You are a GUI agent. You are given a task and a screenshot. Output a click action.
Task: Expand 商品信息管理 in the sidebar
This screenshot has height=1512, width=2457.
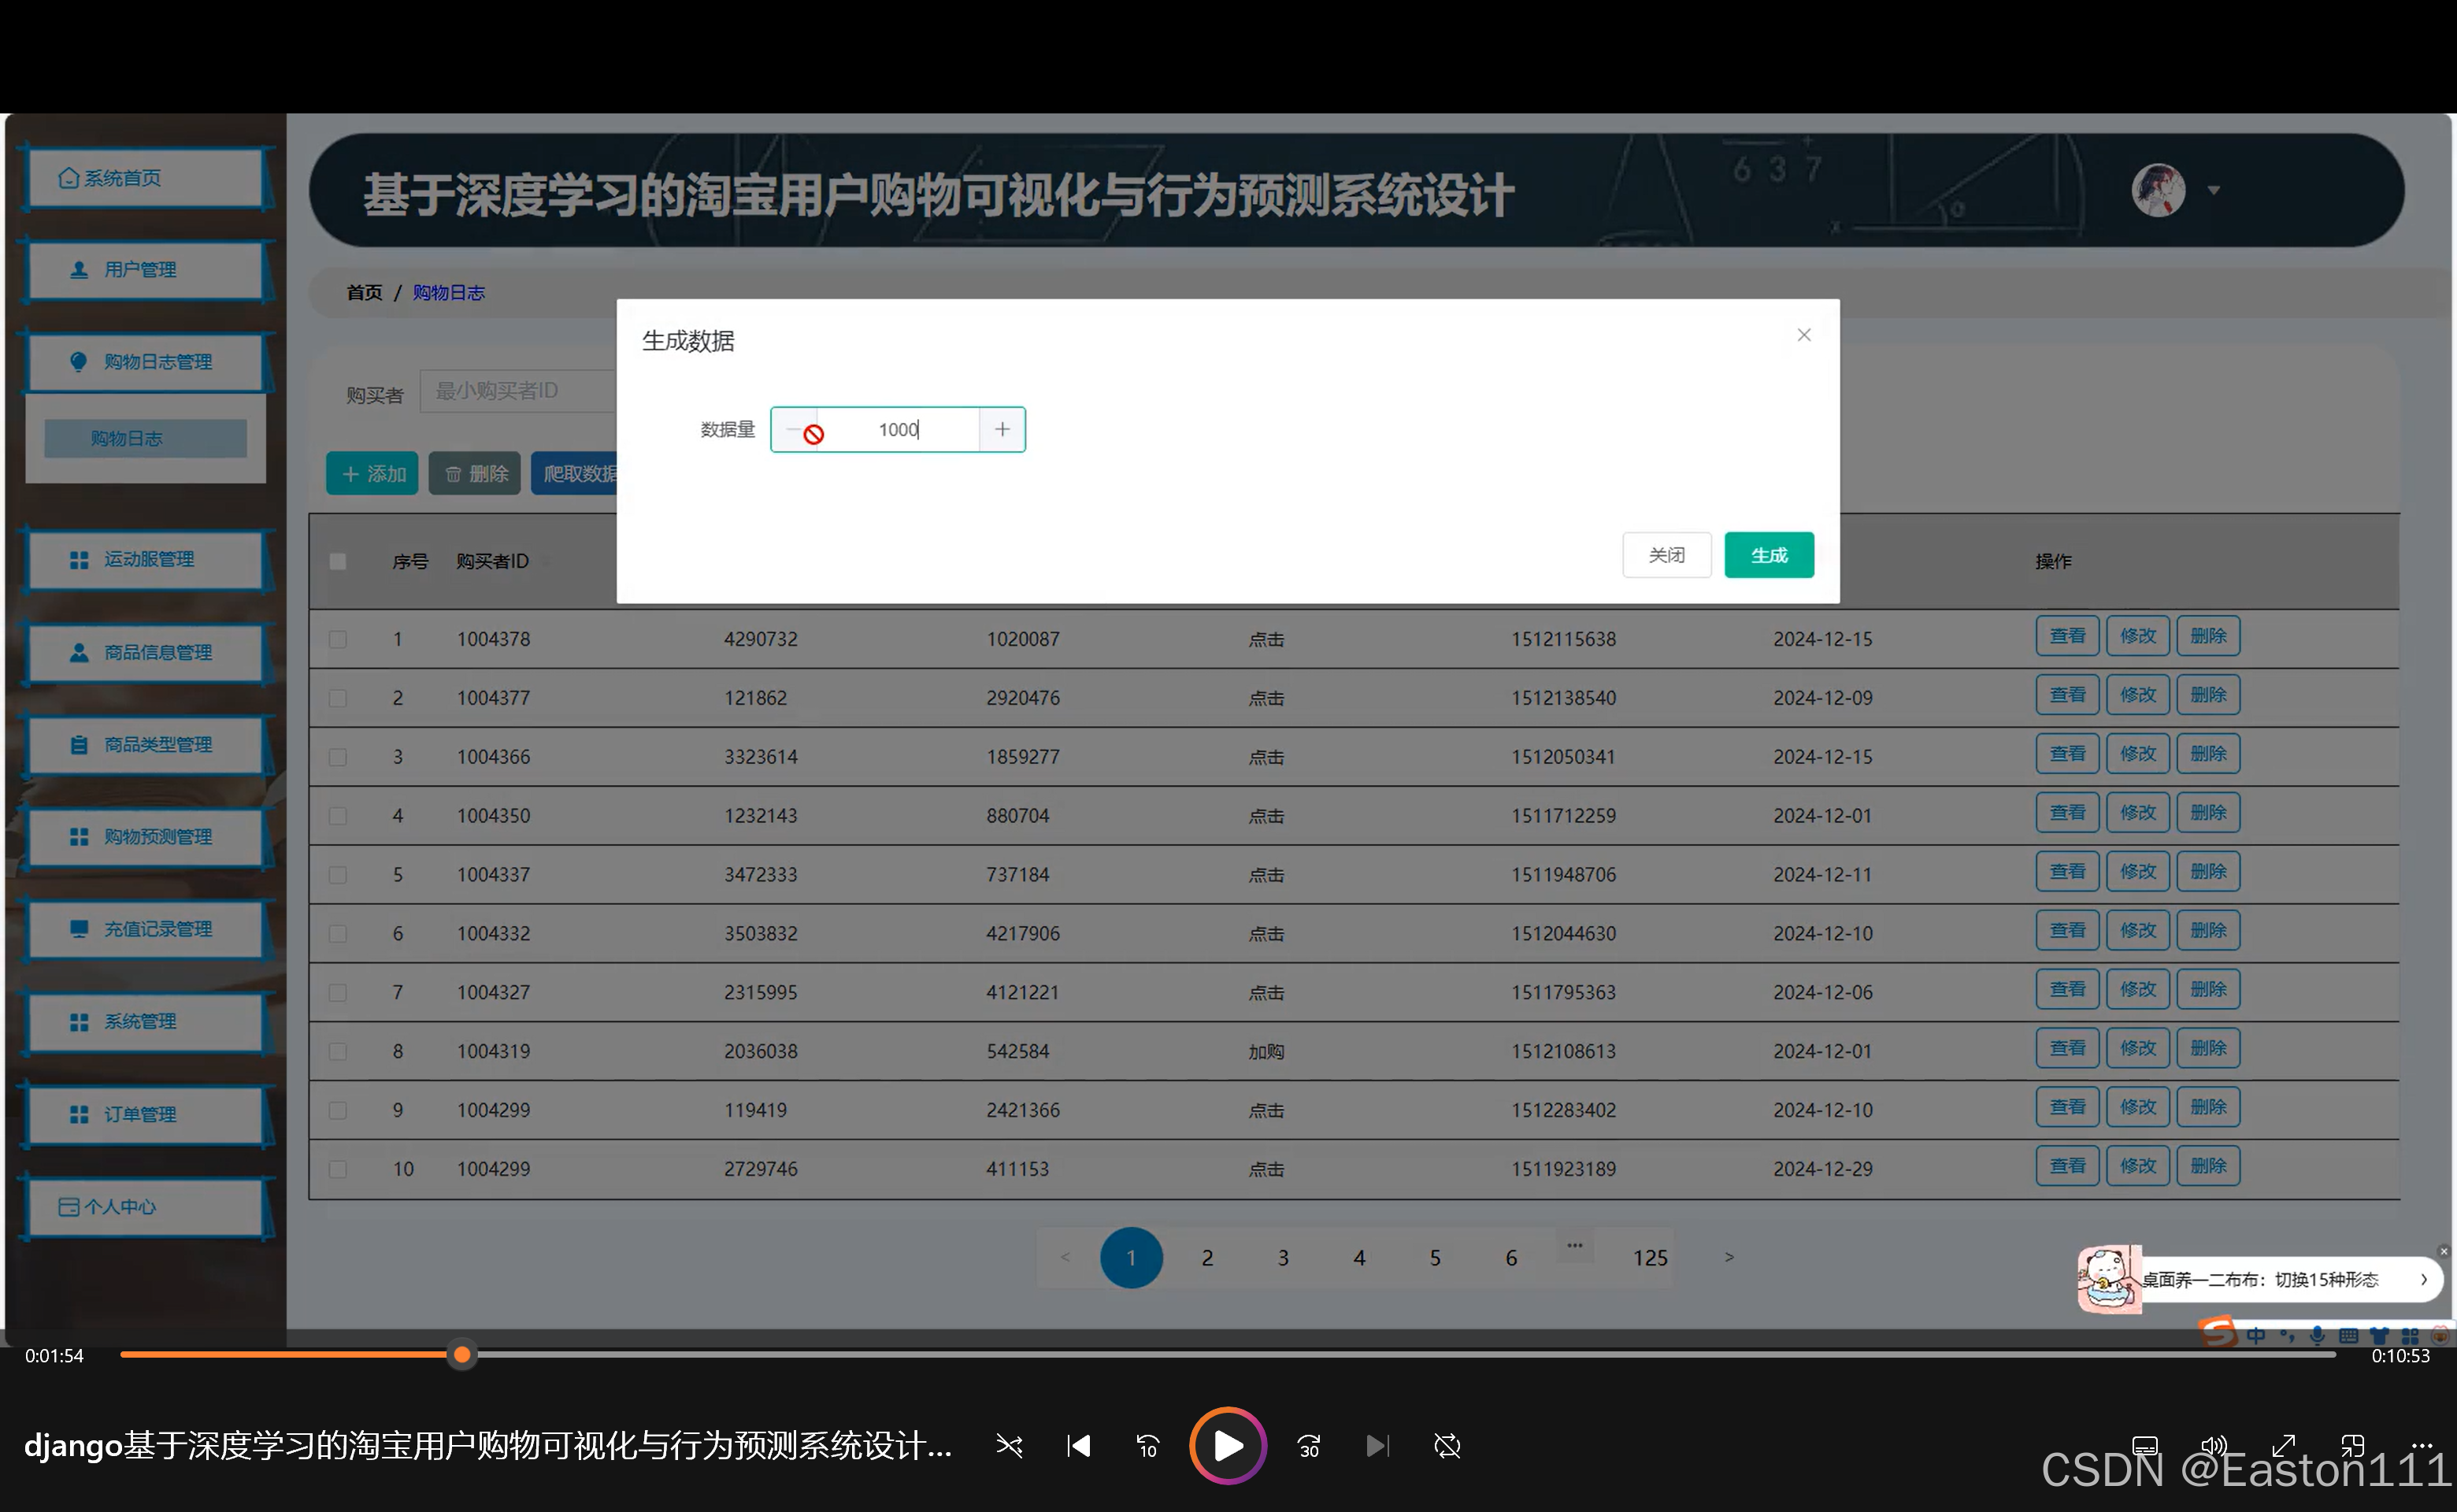(146, 652)
